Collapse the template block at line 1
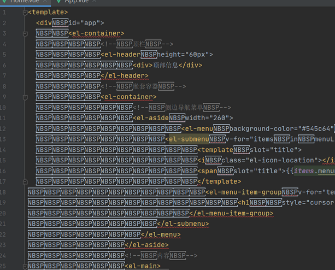Screen dimensions: 335x270 click(25, 13)
